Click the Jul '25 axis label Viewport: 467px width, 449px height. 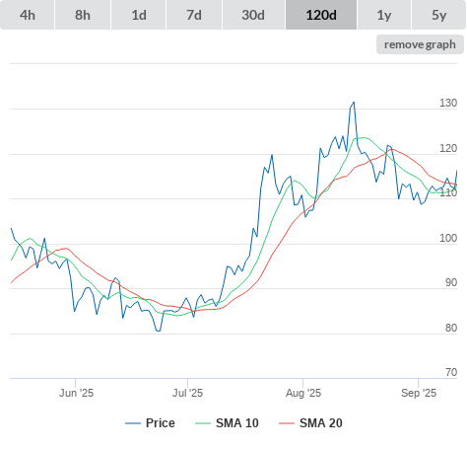click(188, 393)
